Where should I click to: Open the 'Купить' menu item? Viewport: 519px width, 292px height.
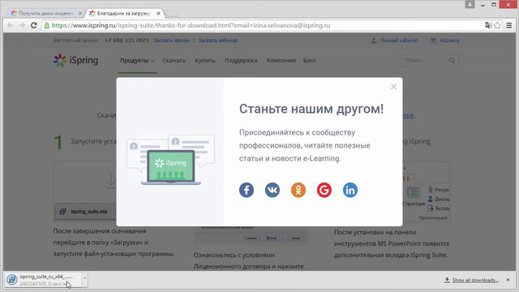pos(205,61)
